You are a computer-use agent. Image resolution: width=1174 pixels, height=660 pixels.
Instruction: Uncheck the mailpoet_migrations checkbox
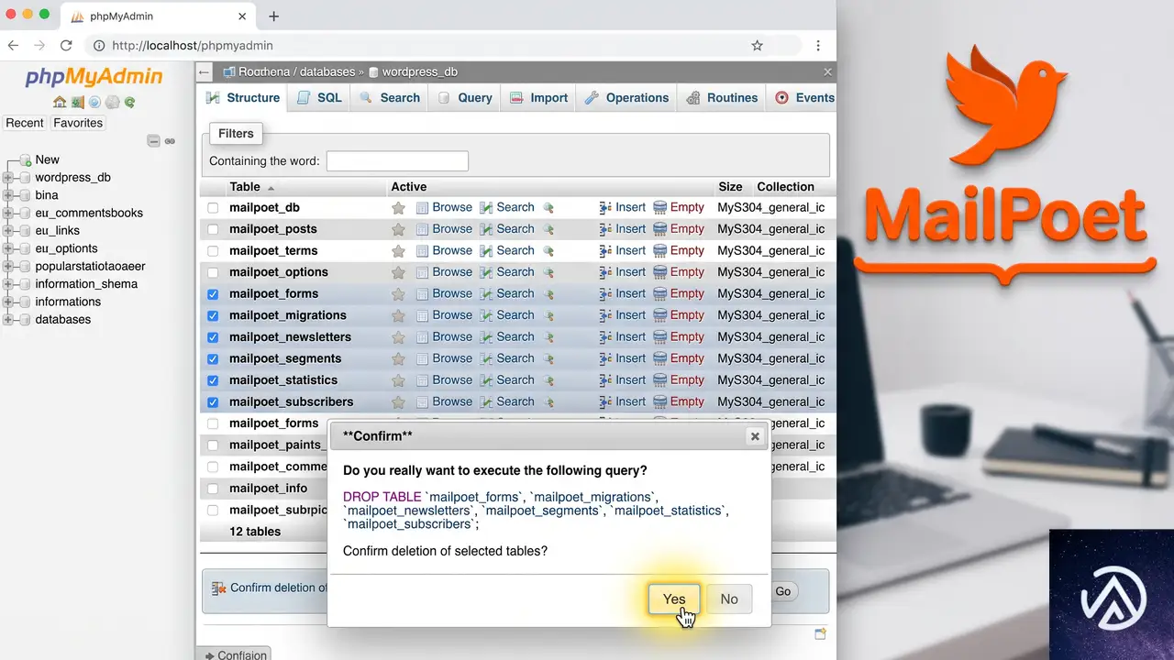coord(213,315)
